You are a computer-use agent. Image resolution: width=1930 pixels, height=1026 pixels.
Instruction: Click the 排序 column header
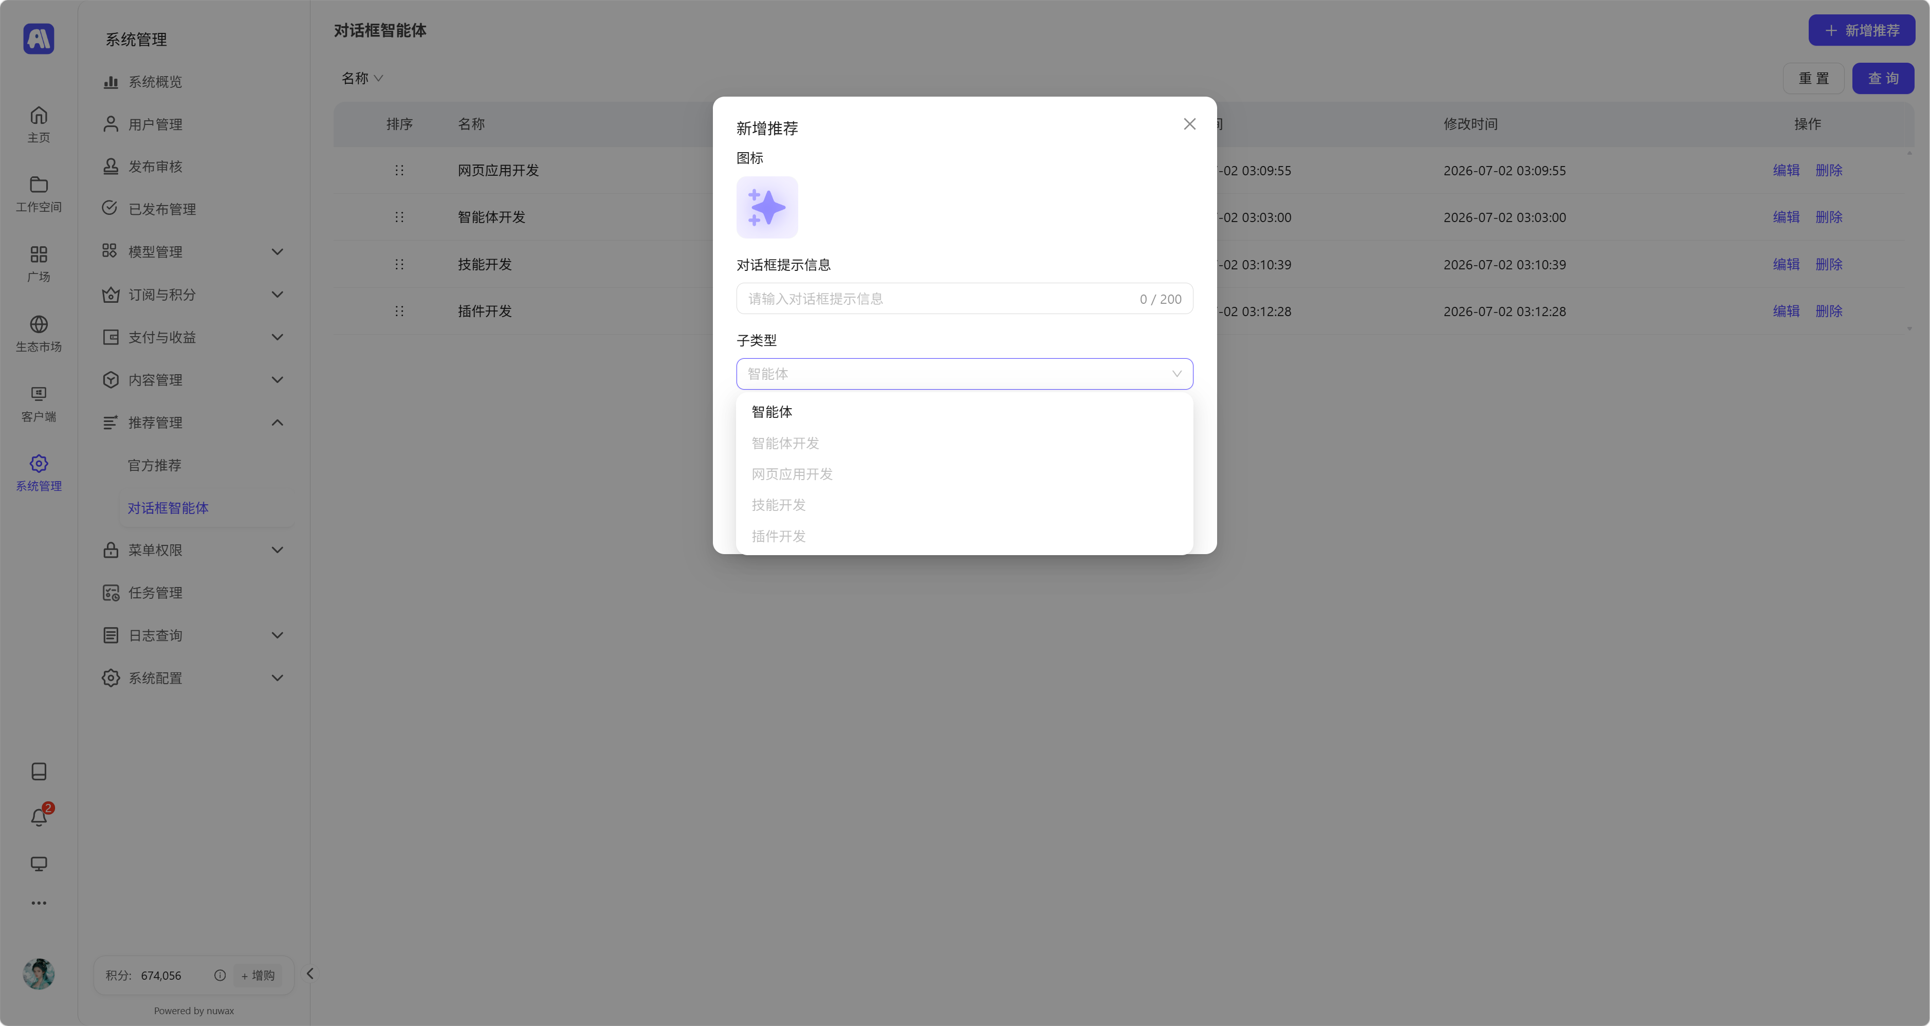coord(399,124)
